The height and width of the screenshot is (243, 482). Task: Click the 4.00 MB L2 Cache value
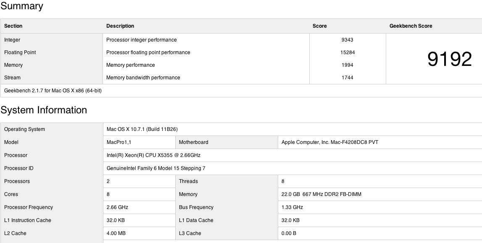(116, 233)
